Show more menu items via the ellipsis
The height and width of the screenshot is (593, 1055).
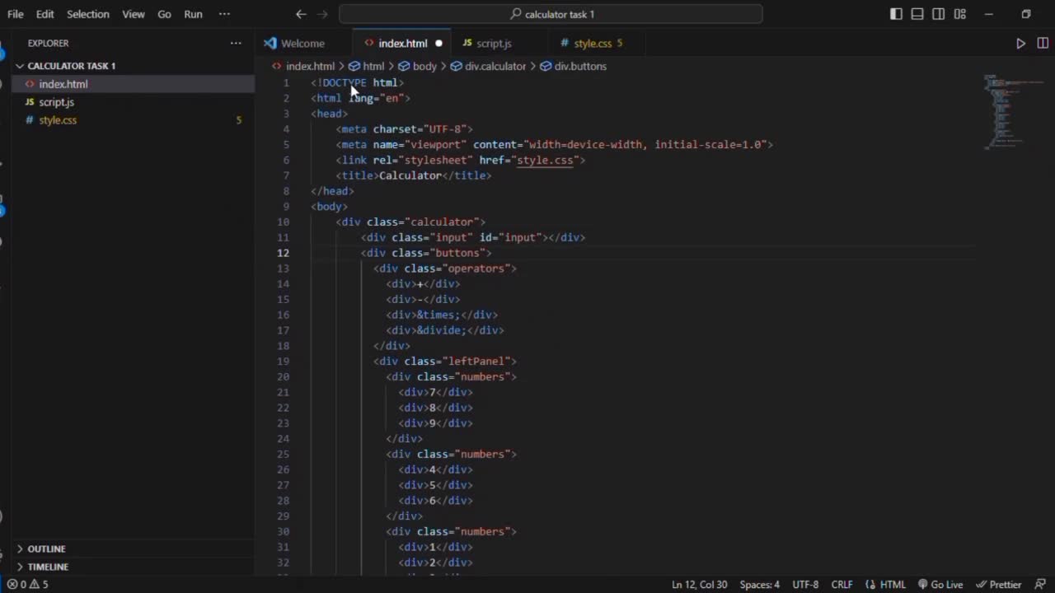pos(224,14)
